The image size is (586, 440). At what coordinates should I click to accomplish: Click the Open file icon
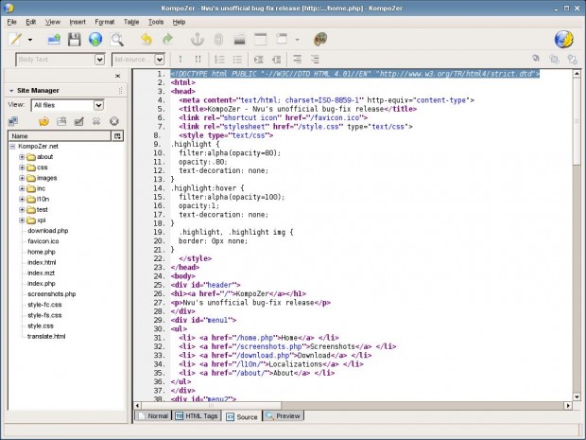point(54,40)
